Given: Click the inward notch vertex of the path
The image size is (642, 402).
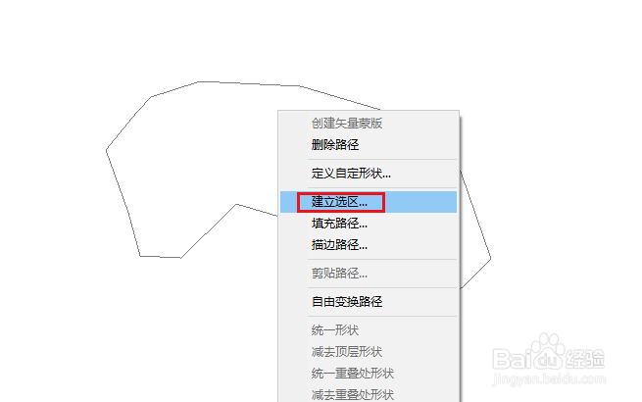Looking at the screenshot, I should [236, 204].
